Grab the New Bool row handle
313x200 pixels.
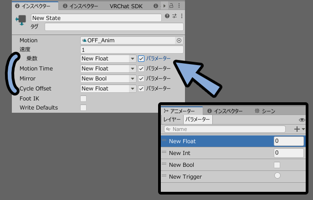coord(164,164)
